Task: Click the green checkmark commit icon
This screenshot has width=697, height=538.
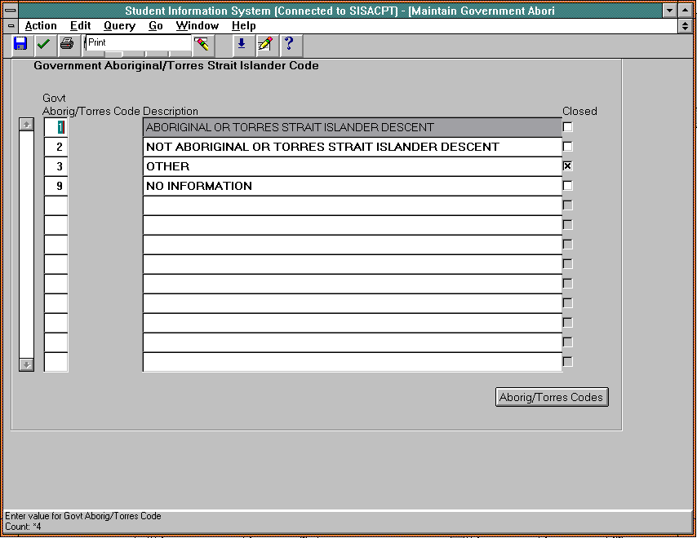Action: click(x=43, y=43)
